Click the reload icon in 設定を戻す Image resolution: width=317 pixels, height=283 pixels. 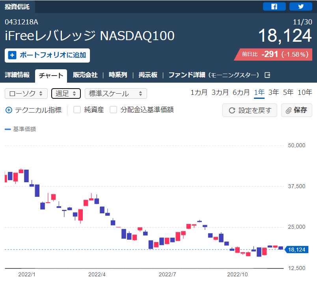tap(232, 111)
